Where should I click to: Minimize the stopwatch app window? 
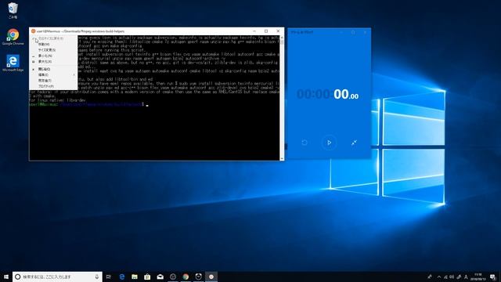[341, 32]
